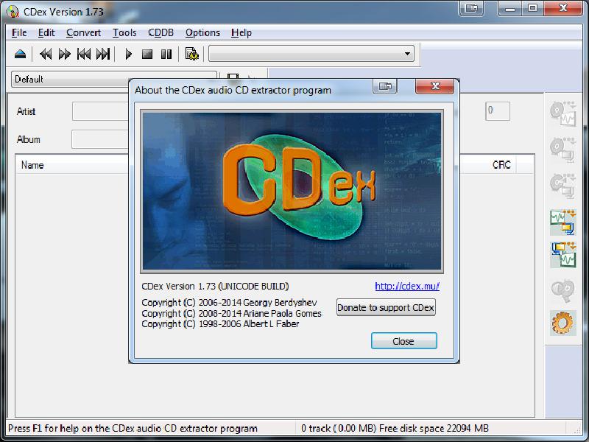589x442 pixels.
Task: Click the CDex app icon in the title bar
Action: click(x=13, y=12)
